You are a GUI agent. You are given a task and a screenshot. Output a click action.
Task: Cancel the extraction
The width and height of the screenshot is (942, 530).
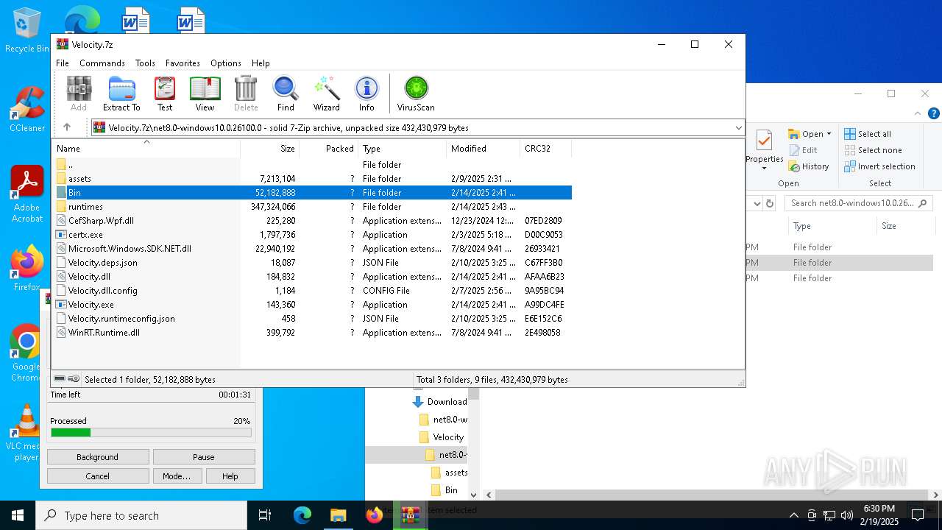pyautogui.click(x=98, y=476)
